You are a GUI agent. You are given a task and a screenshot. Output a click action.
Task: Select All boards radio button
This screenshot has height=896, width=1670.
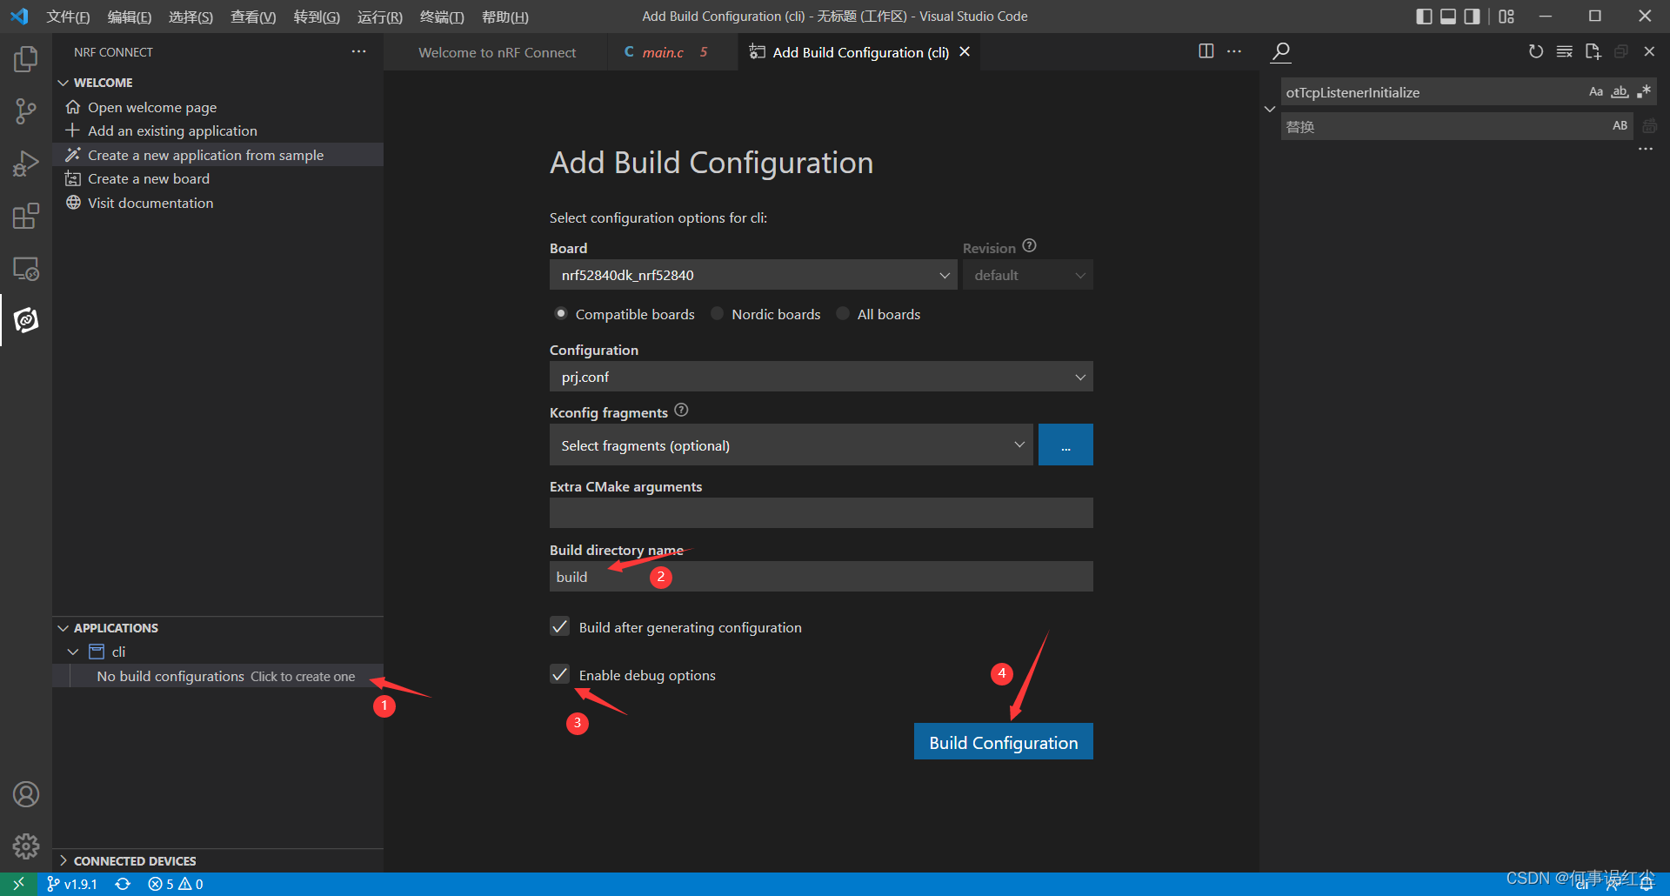843,313
